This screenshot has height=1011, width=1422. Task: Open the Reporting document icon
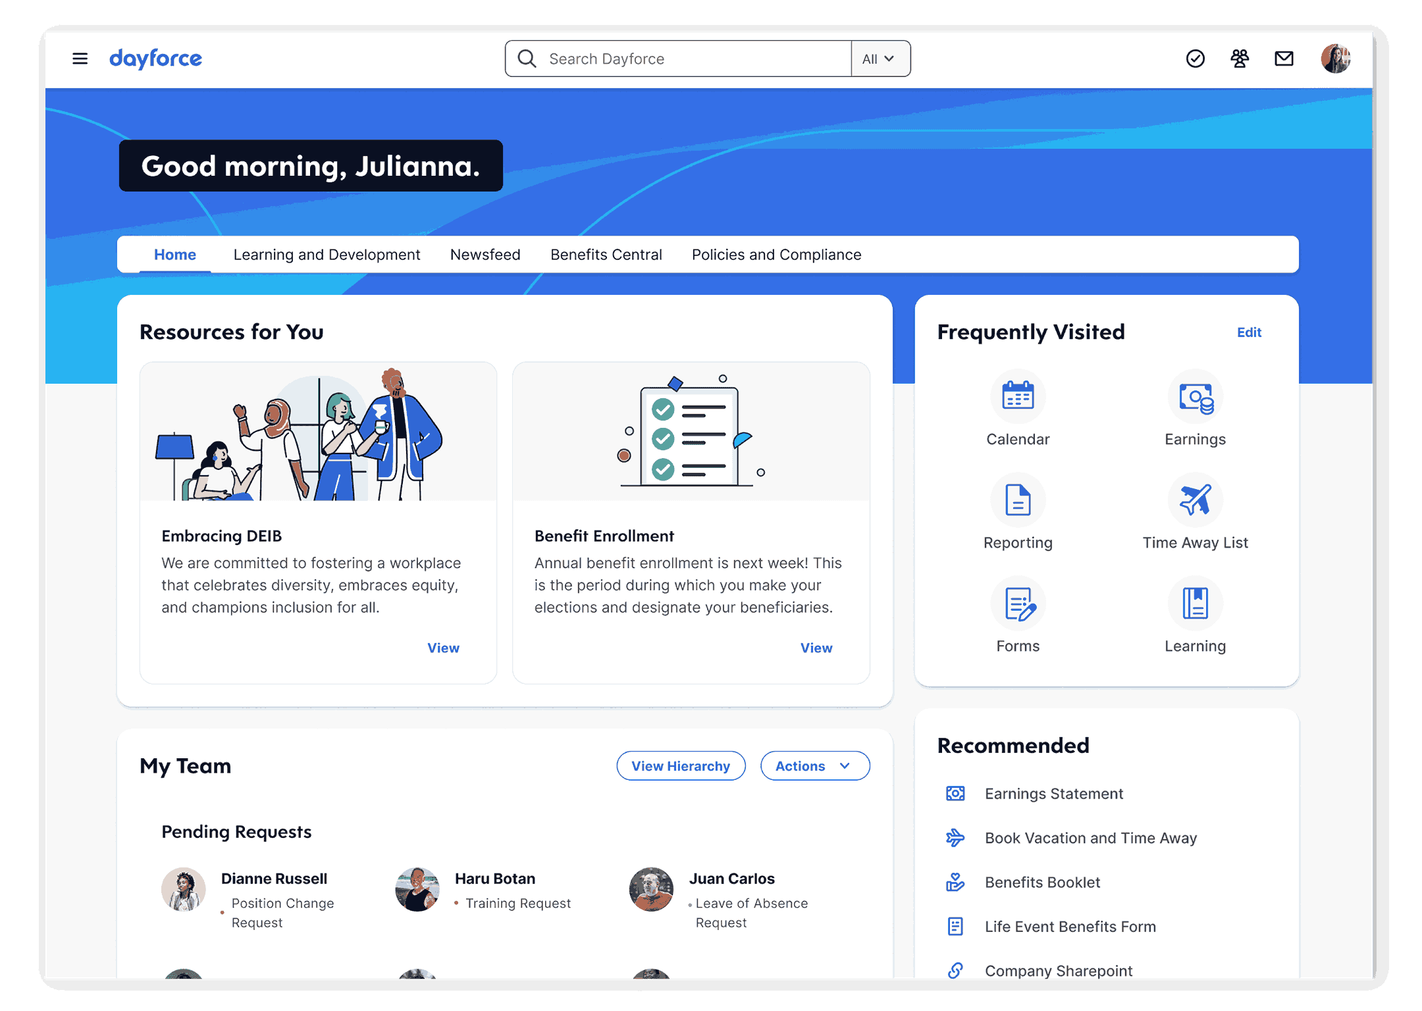pos(1017,500)
